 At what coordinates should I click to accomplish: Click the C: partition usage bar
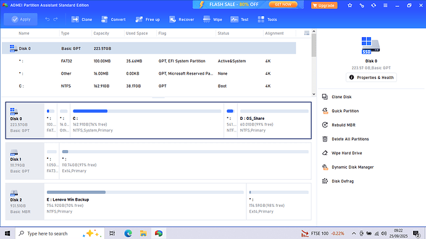pyautogui.click(x=147, y=111)
